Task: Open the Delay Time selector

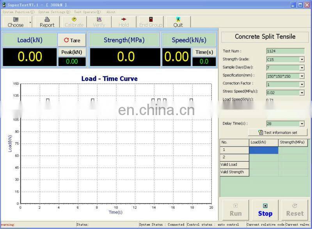Action: tap(301, 124)
